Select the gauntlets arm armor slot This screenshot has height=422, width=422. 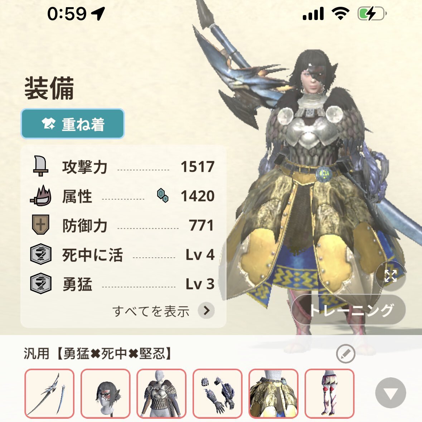pyautogui.click(x=218, y=393)
